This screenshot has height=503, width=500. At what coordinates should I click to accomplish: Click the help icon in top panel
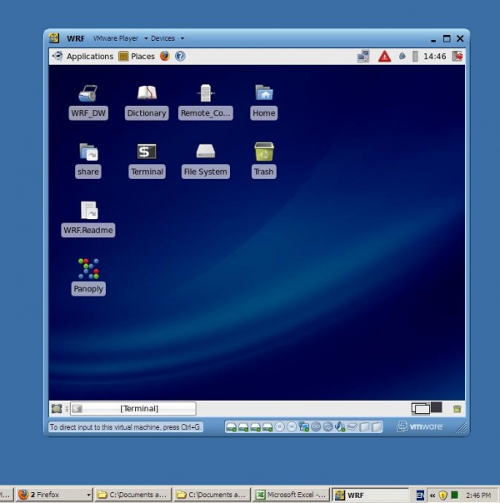pos(180,57)
